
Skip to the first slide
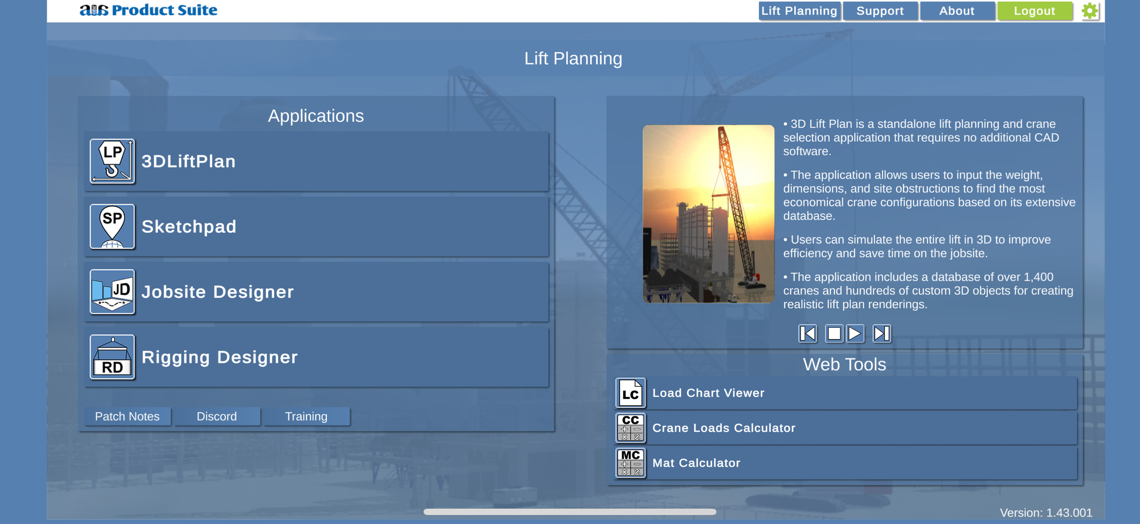(807, 333)
